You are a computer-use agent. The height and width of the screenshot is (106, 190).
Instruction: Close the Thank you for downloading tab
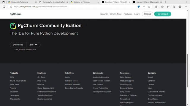click(x=67, y=2)
